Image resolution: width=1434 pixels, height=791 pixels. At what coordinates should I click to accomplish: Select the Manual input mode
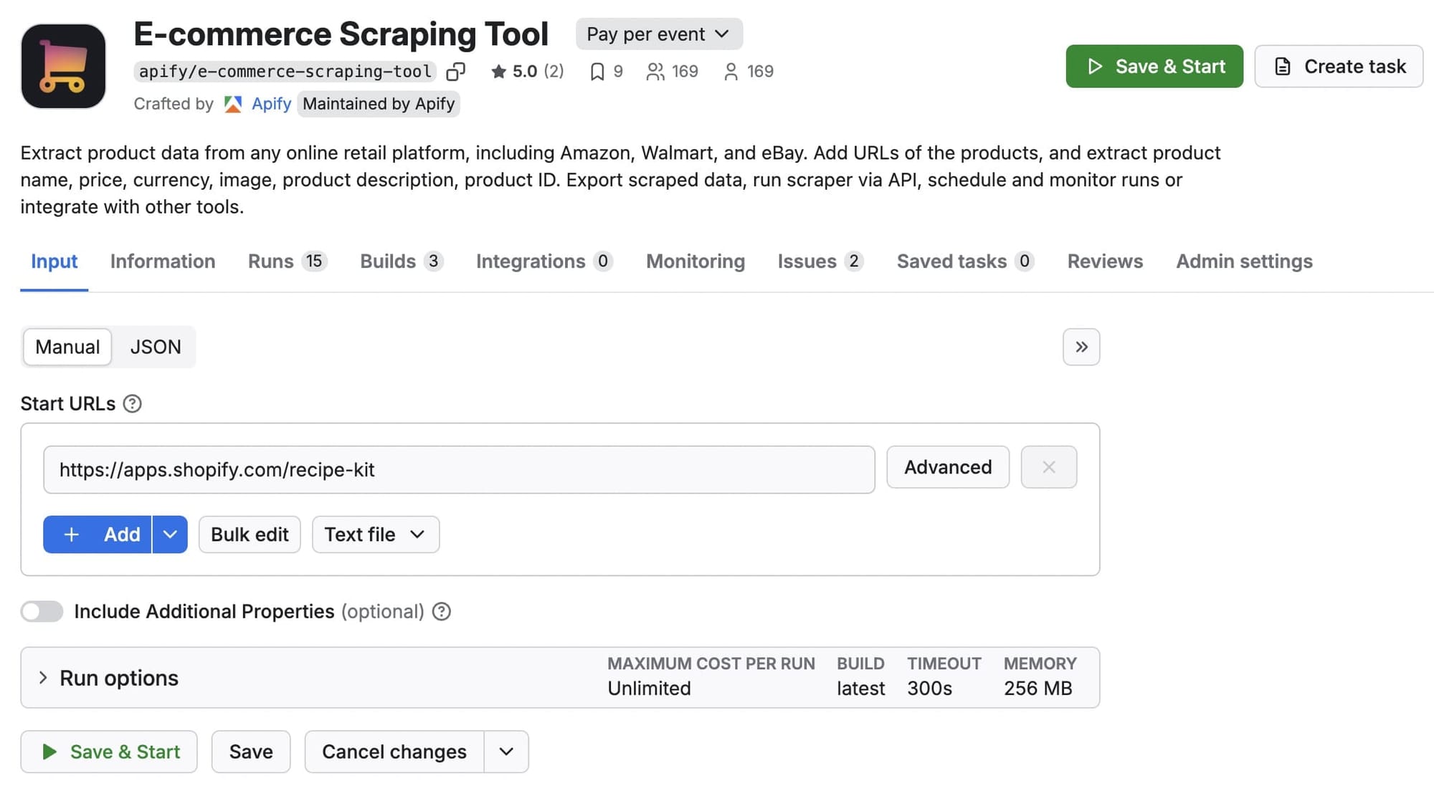66,347
